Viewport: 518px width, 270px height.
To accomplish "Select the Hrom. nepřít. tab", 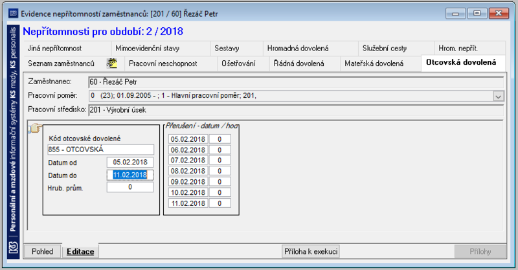I will [470, 49].
